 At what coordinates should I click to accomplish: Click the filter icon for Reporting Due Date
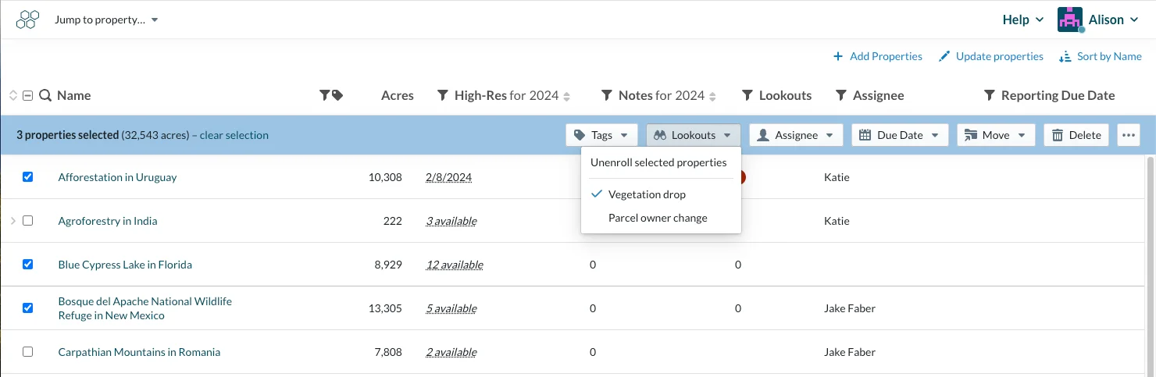click(989, 95)
